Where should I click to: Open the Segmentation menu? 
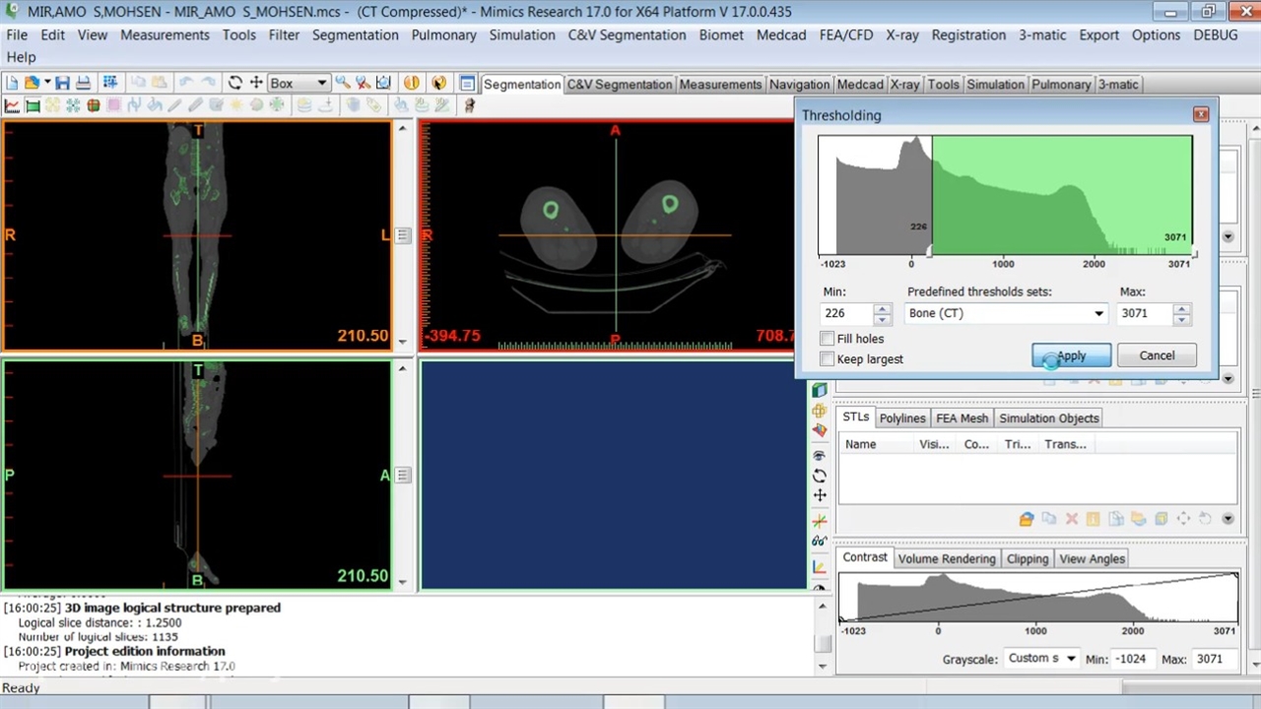[355, 34]
